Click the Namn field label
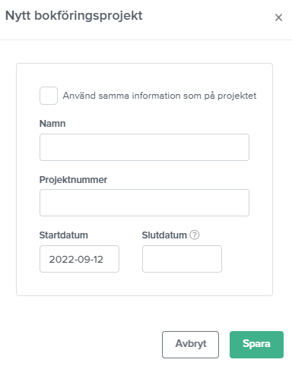This screenshot has width=292, height=369. coord(52,124)
